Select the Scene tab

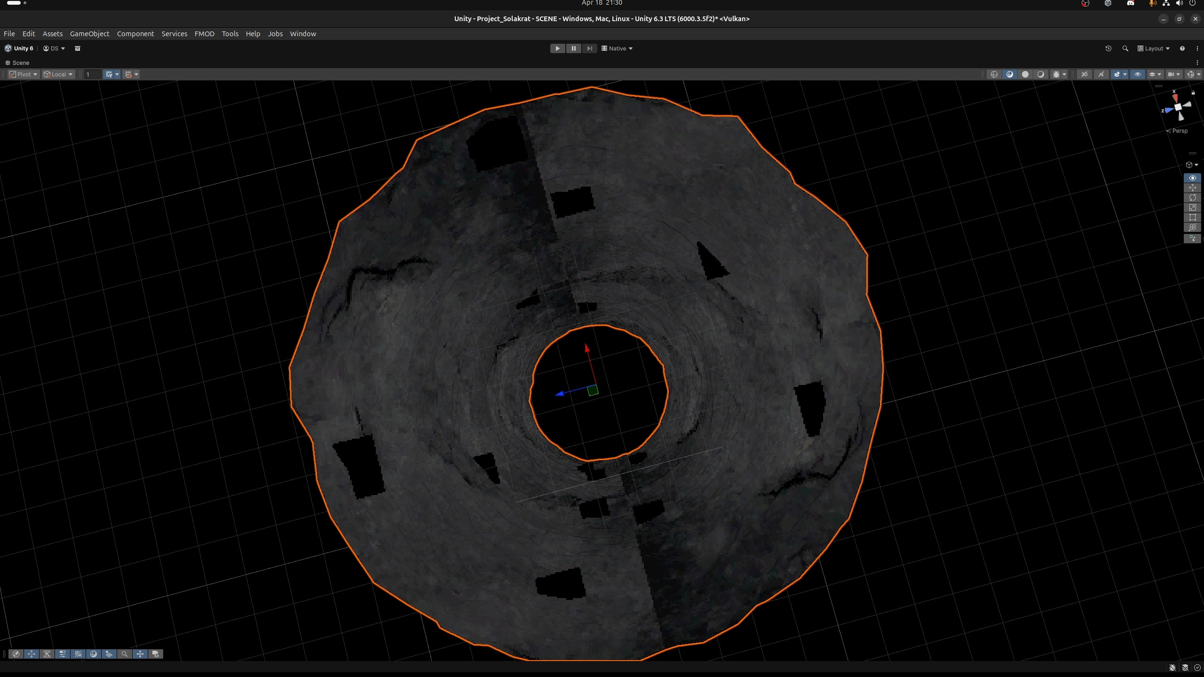(17, 63)
